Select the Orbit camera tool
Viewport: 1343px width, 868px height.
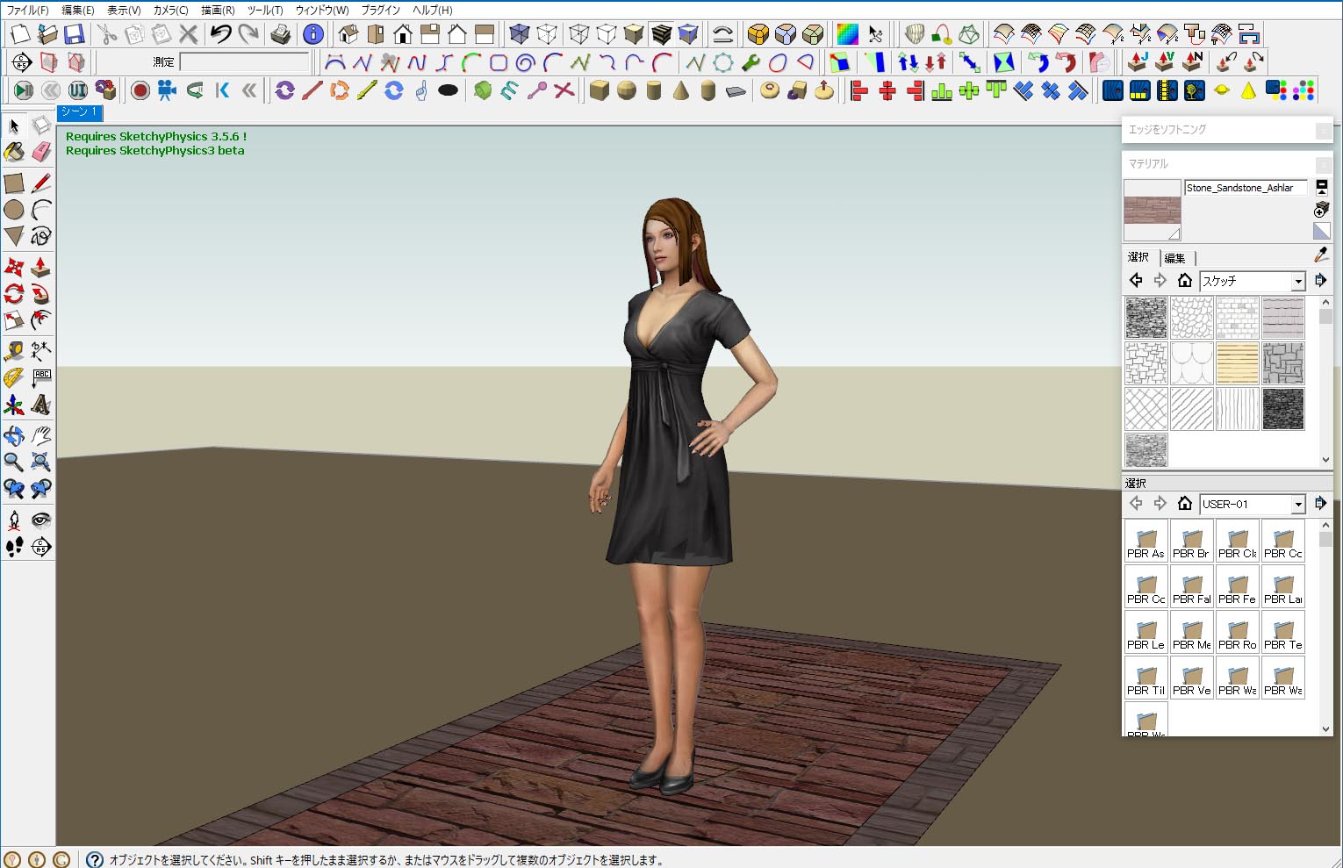[14, 435]
